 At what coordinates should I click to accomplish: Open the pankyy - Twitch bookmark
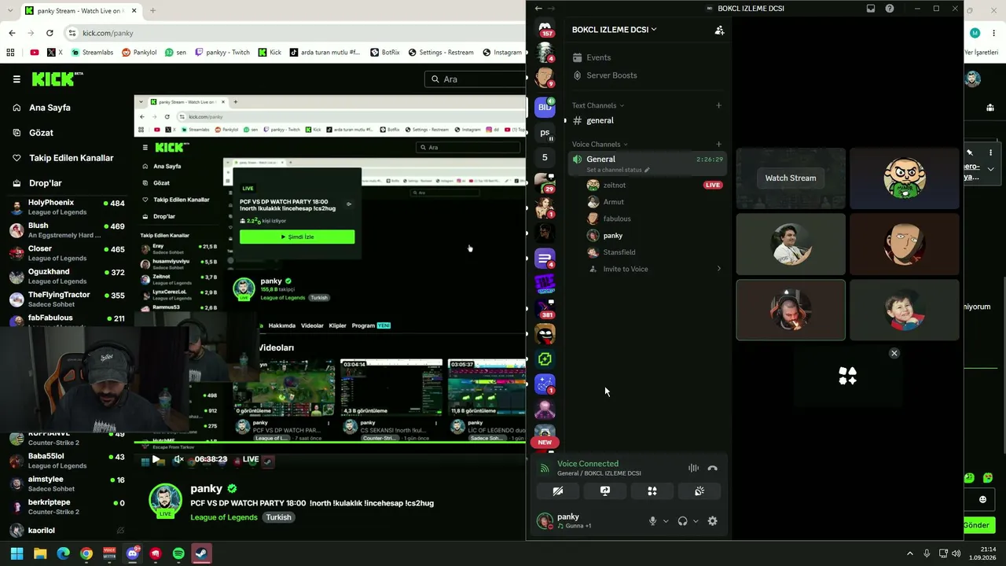tap(222, 53)
